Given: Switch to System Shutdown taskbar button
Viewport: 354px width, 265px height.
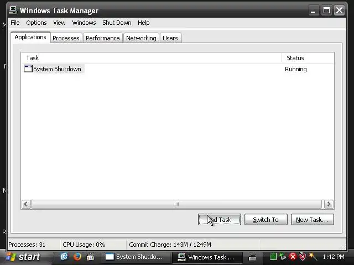Looking at the screenshot, I should pos(135,257).
